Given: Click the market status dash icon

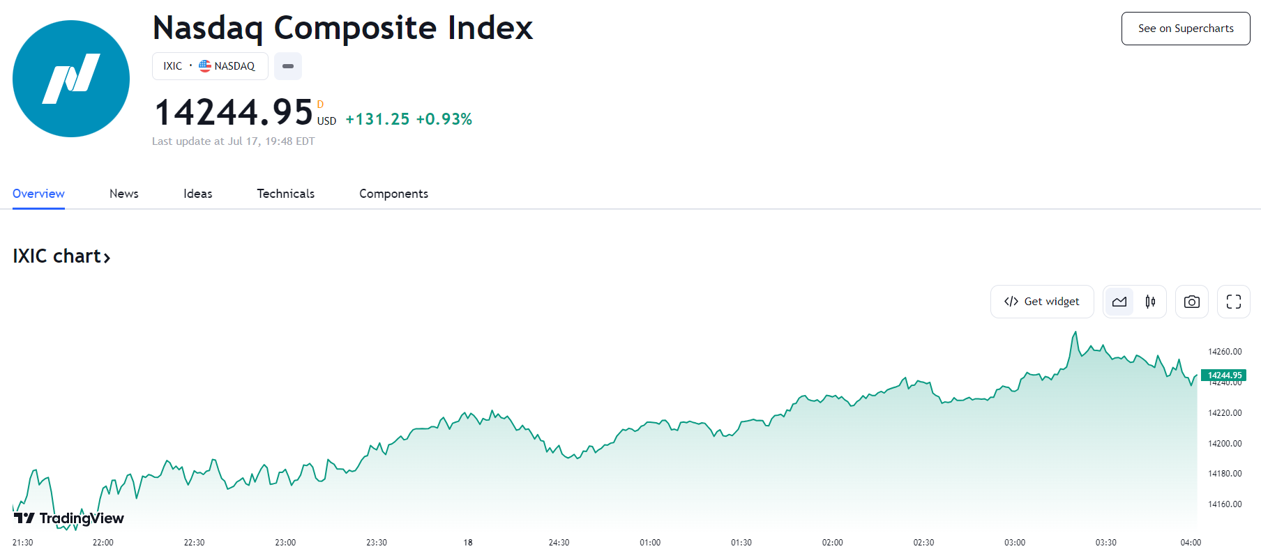Looking at the screenshot, I should tap(288, 66).
